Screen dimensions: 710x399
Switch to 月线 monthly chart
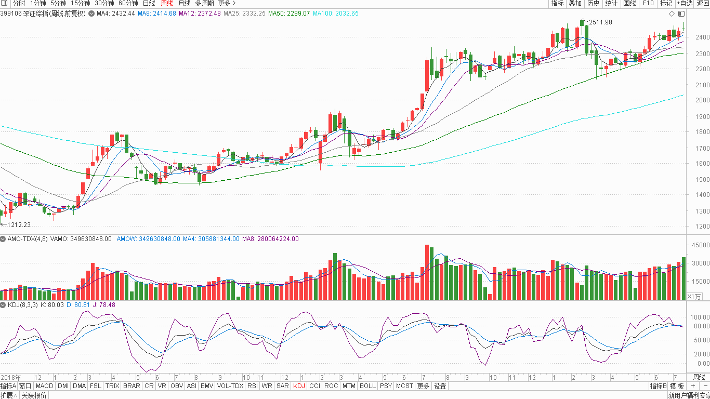(184, 3)
